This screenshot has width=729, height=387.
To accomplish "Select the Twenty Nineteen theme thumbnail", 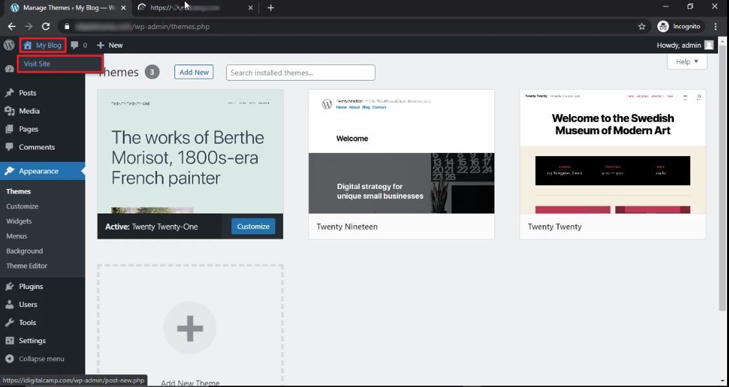I will pos(401,152).
